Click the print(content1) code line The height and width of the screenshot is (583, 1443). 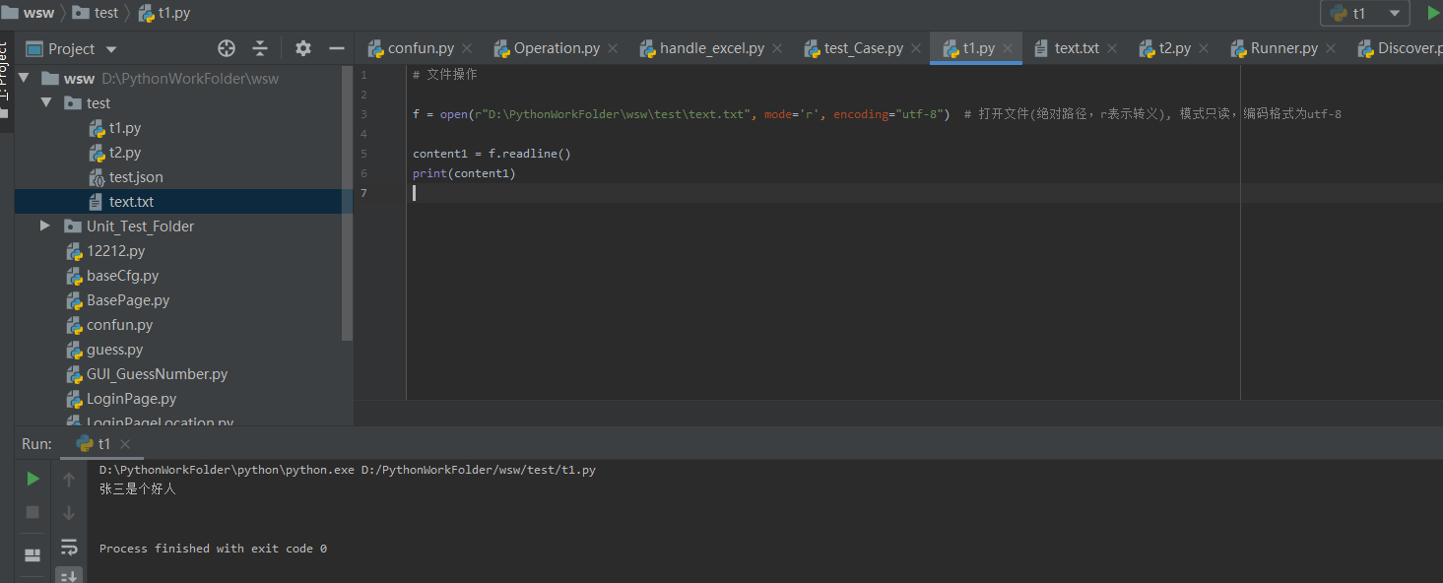click(x=464, y=173)
